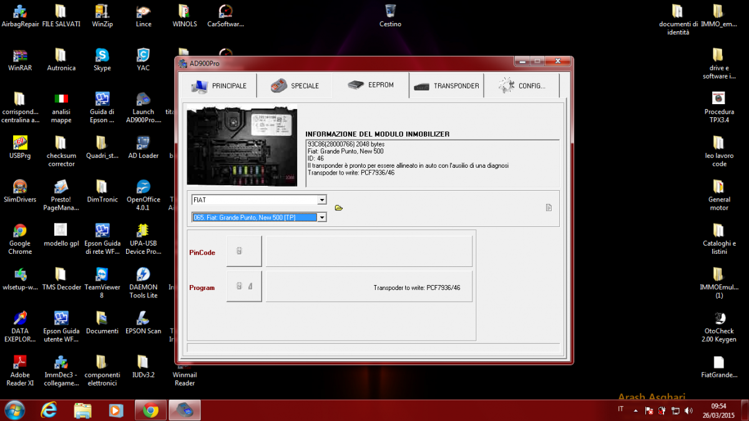Select the Google Chrome desktop icon

click(x=20, y=239)
